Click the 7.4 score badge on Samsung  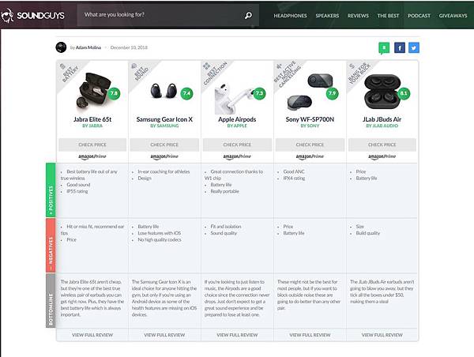tap(186, 93)
